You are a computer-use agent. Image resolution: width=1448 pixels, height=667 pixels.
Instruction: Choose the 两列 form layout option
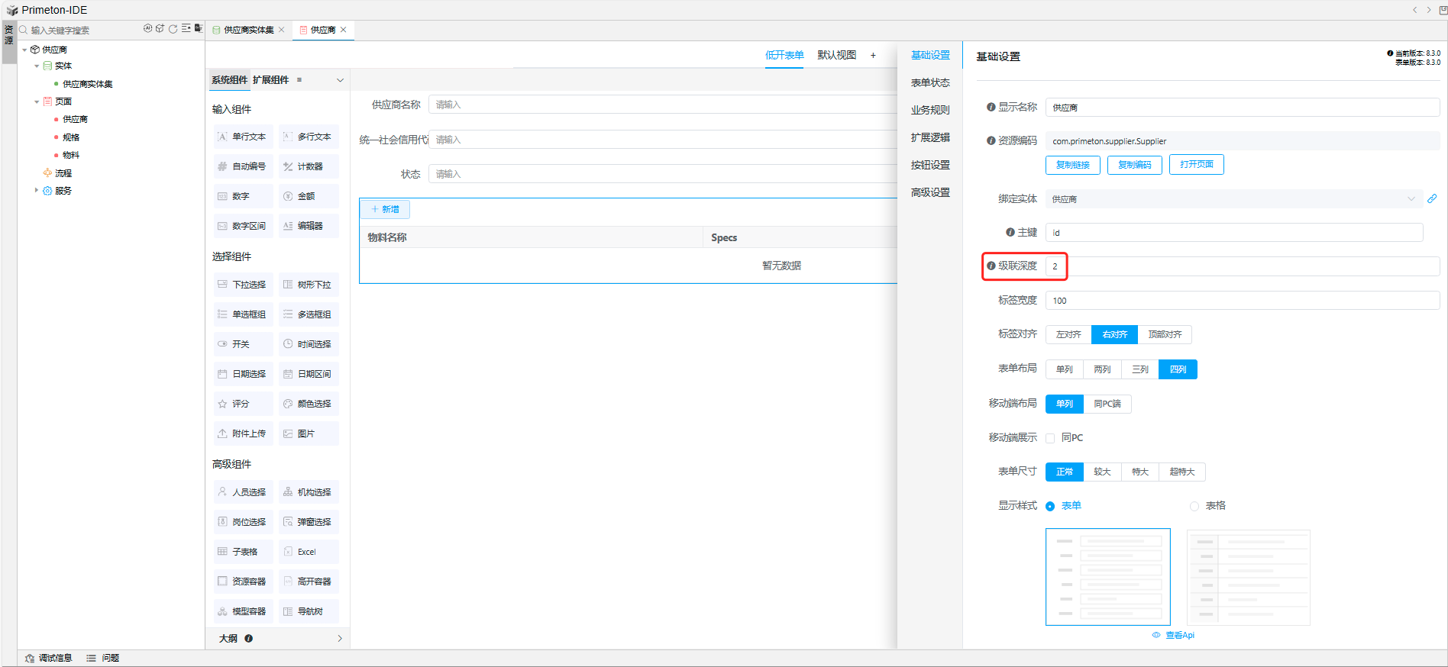coord(1102,369)
